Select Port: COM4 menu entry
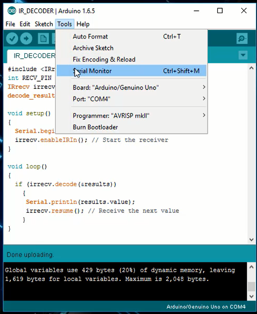Screen dimensions: 257x314 [x=131, y=99]
